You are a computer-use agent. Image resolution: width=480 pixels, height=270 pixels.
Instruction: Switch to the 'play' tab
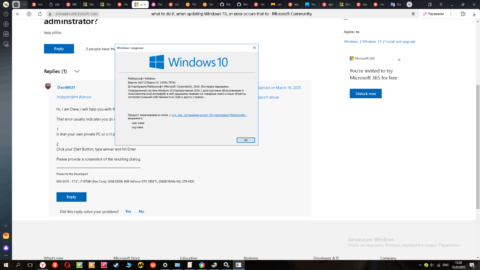(x=54, y=4)
